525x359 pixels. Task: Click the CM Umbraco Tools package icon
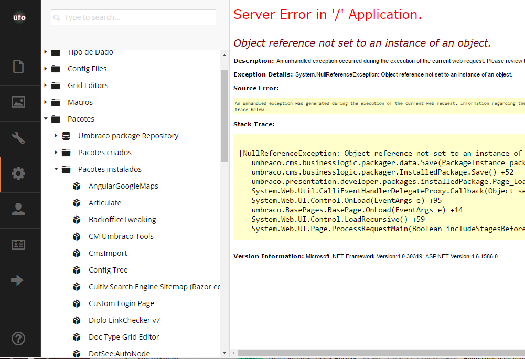(x=77, y=236)
